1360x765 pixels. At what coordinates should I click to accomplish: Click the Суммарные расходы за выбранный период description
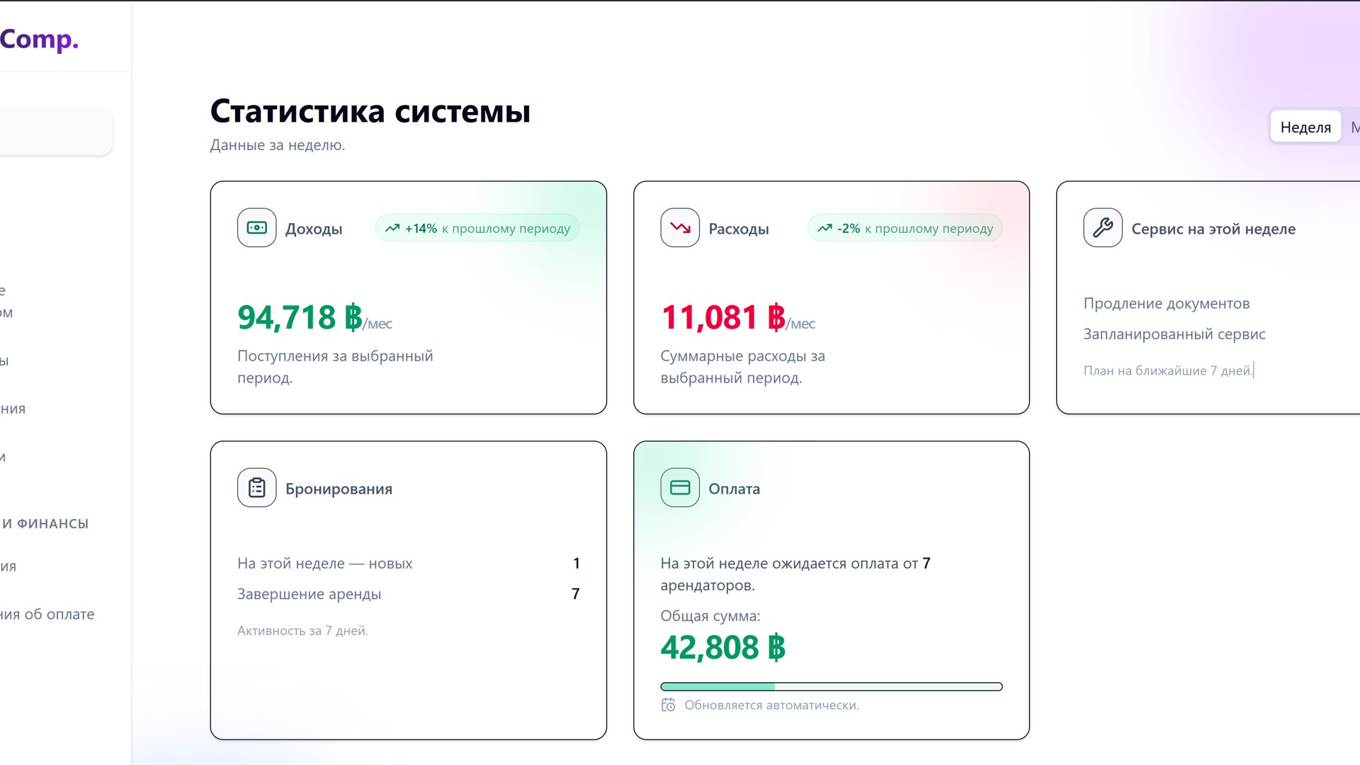pos(743,366)
